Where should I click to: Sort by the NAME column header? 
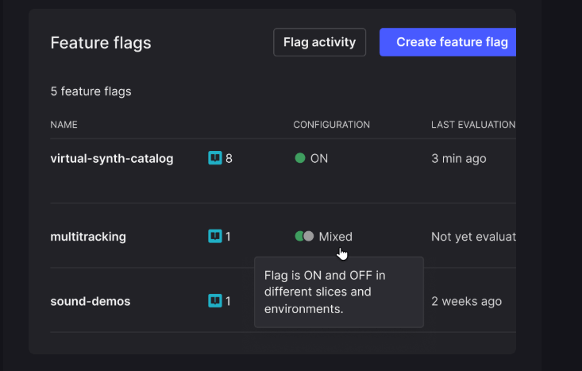coord(64,125)
